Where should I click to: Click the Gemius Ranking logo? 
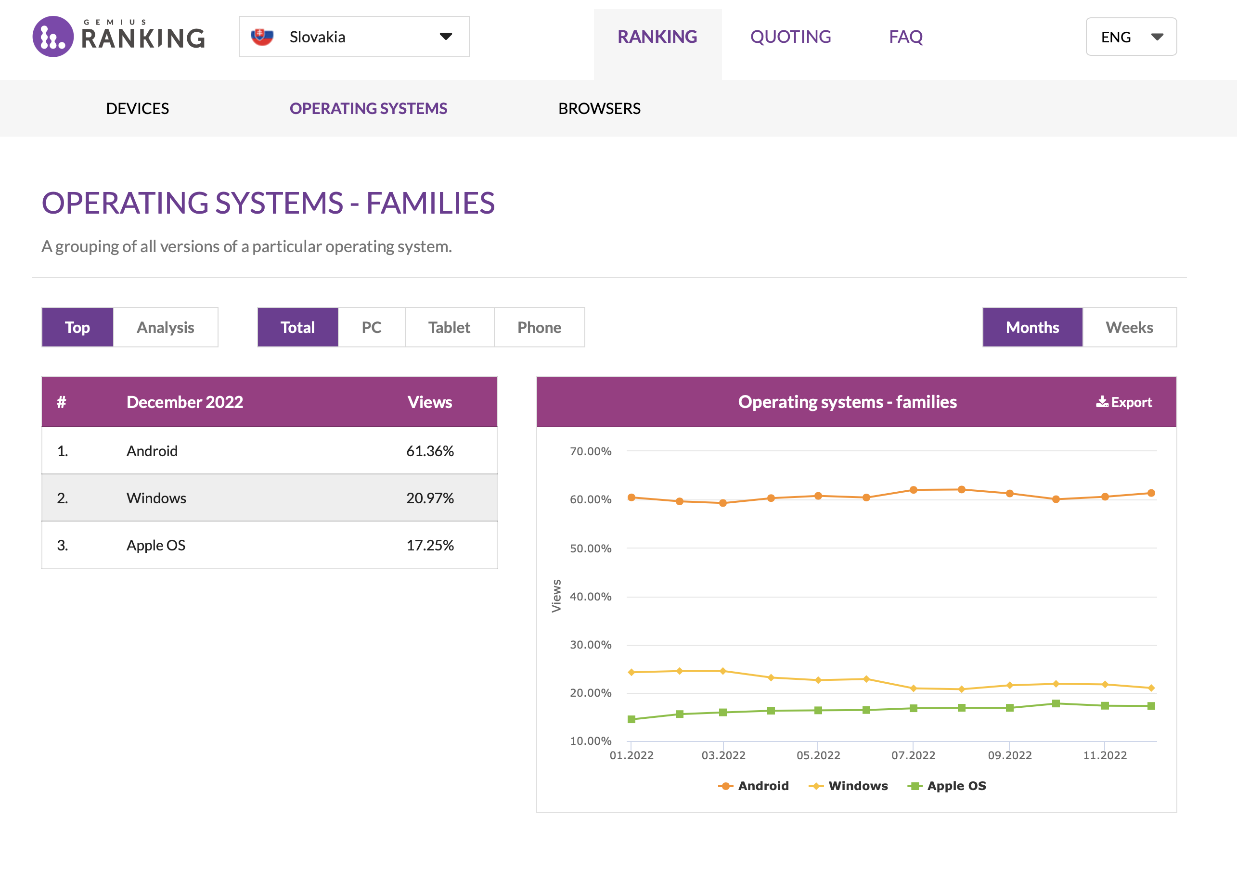point(119,37)
